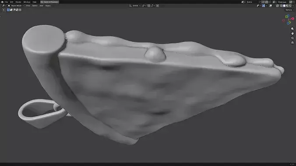This screenshot has width=296, height=166.
Task: Switch to wireframe viewport shading
Action: pyautogui.click(x=281, y=6)
